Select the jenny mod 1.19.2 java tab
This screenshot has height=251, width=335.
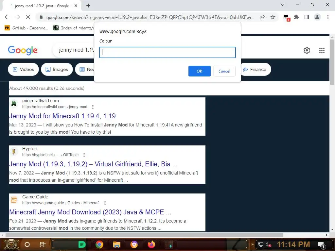[42, 6]
